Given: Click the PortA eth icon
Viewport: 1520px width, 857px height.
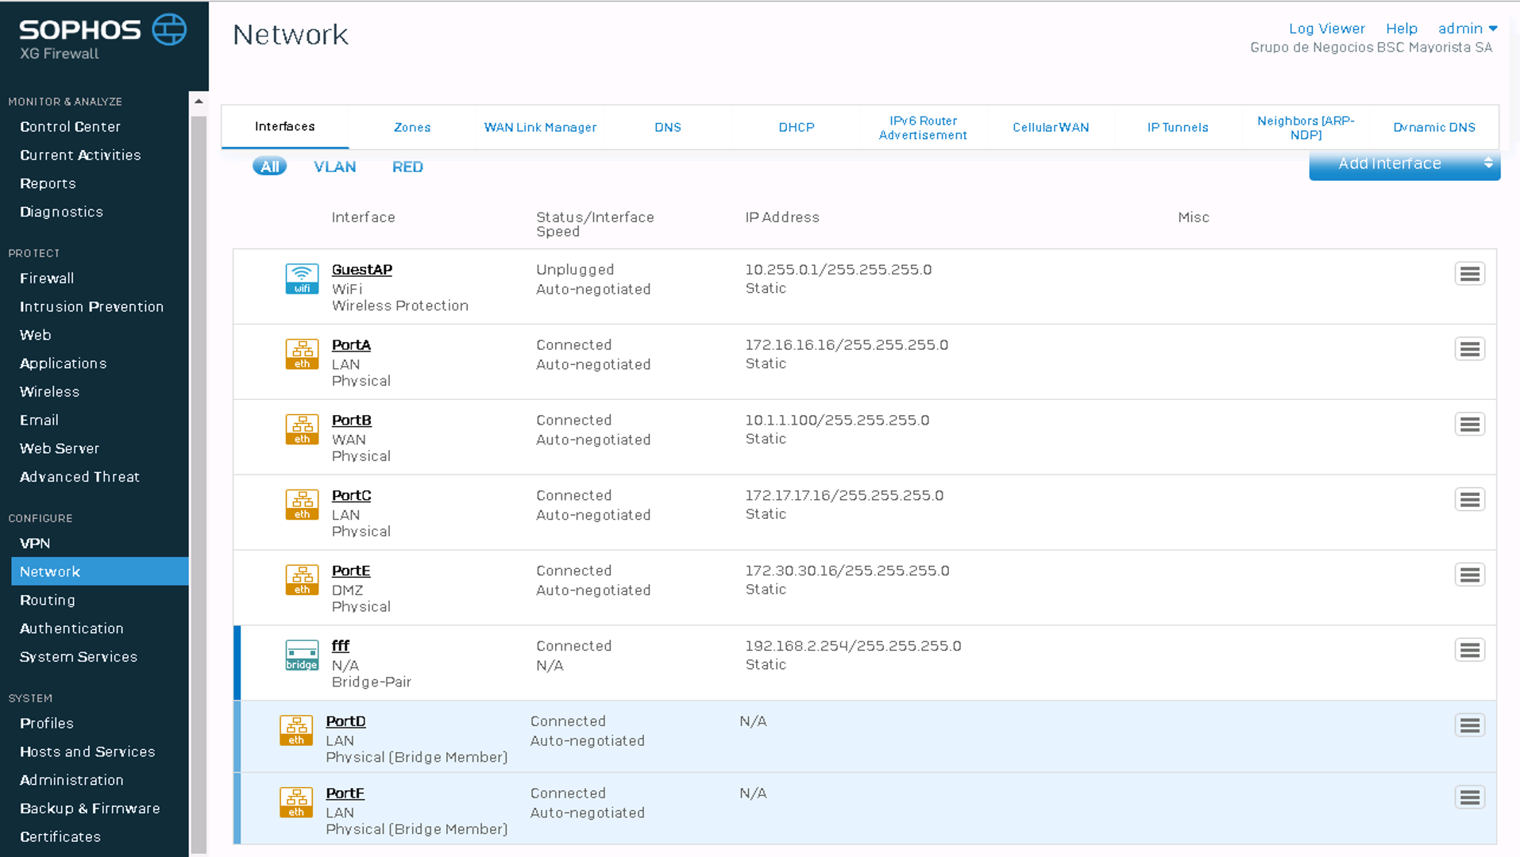Looking at the screenshot, I should (302, 354).
